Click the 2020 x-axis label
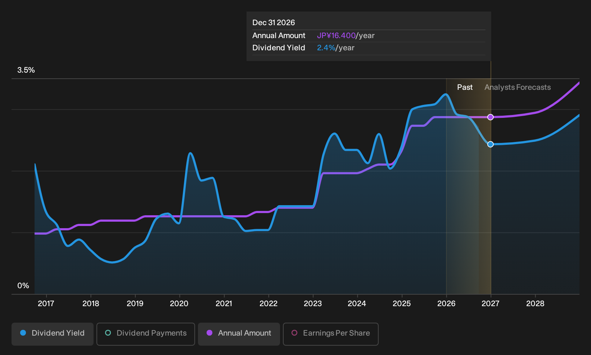The image size is (591, 355). (179, 304)
